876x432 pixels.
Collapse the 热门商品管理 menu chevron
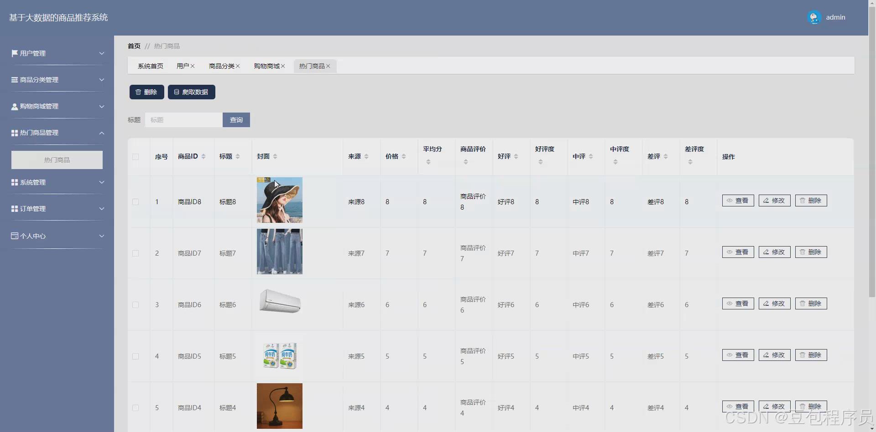(x=102, y=133)
